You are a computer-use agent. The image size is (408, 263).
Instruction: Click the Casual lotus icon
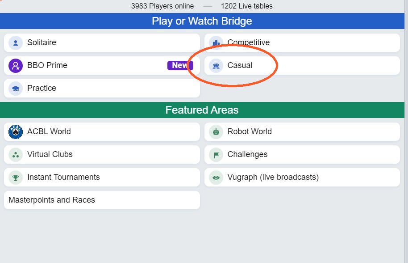tap(216, 66)
